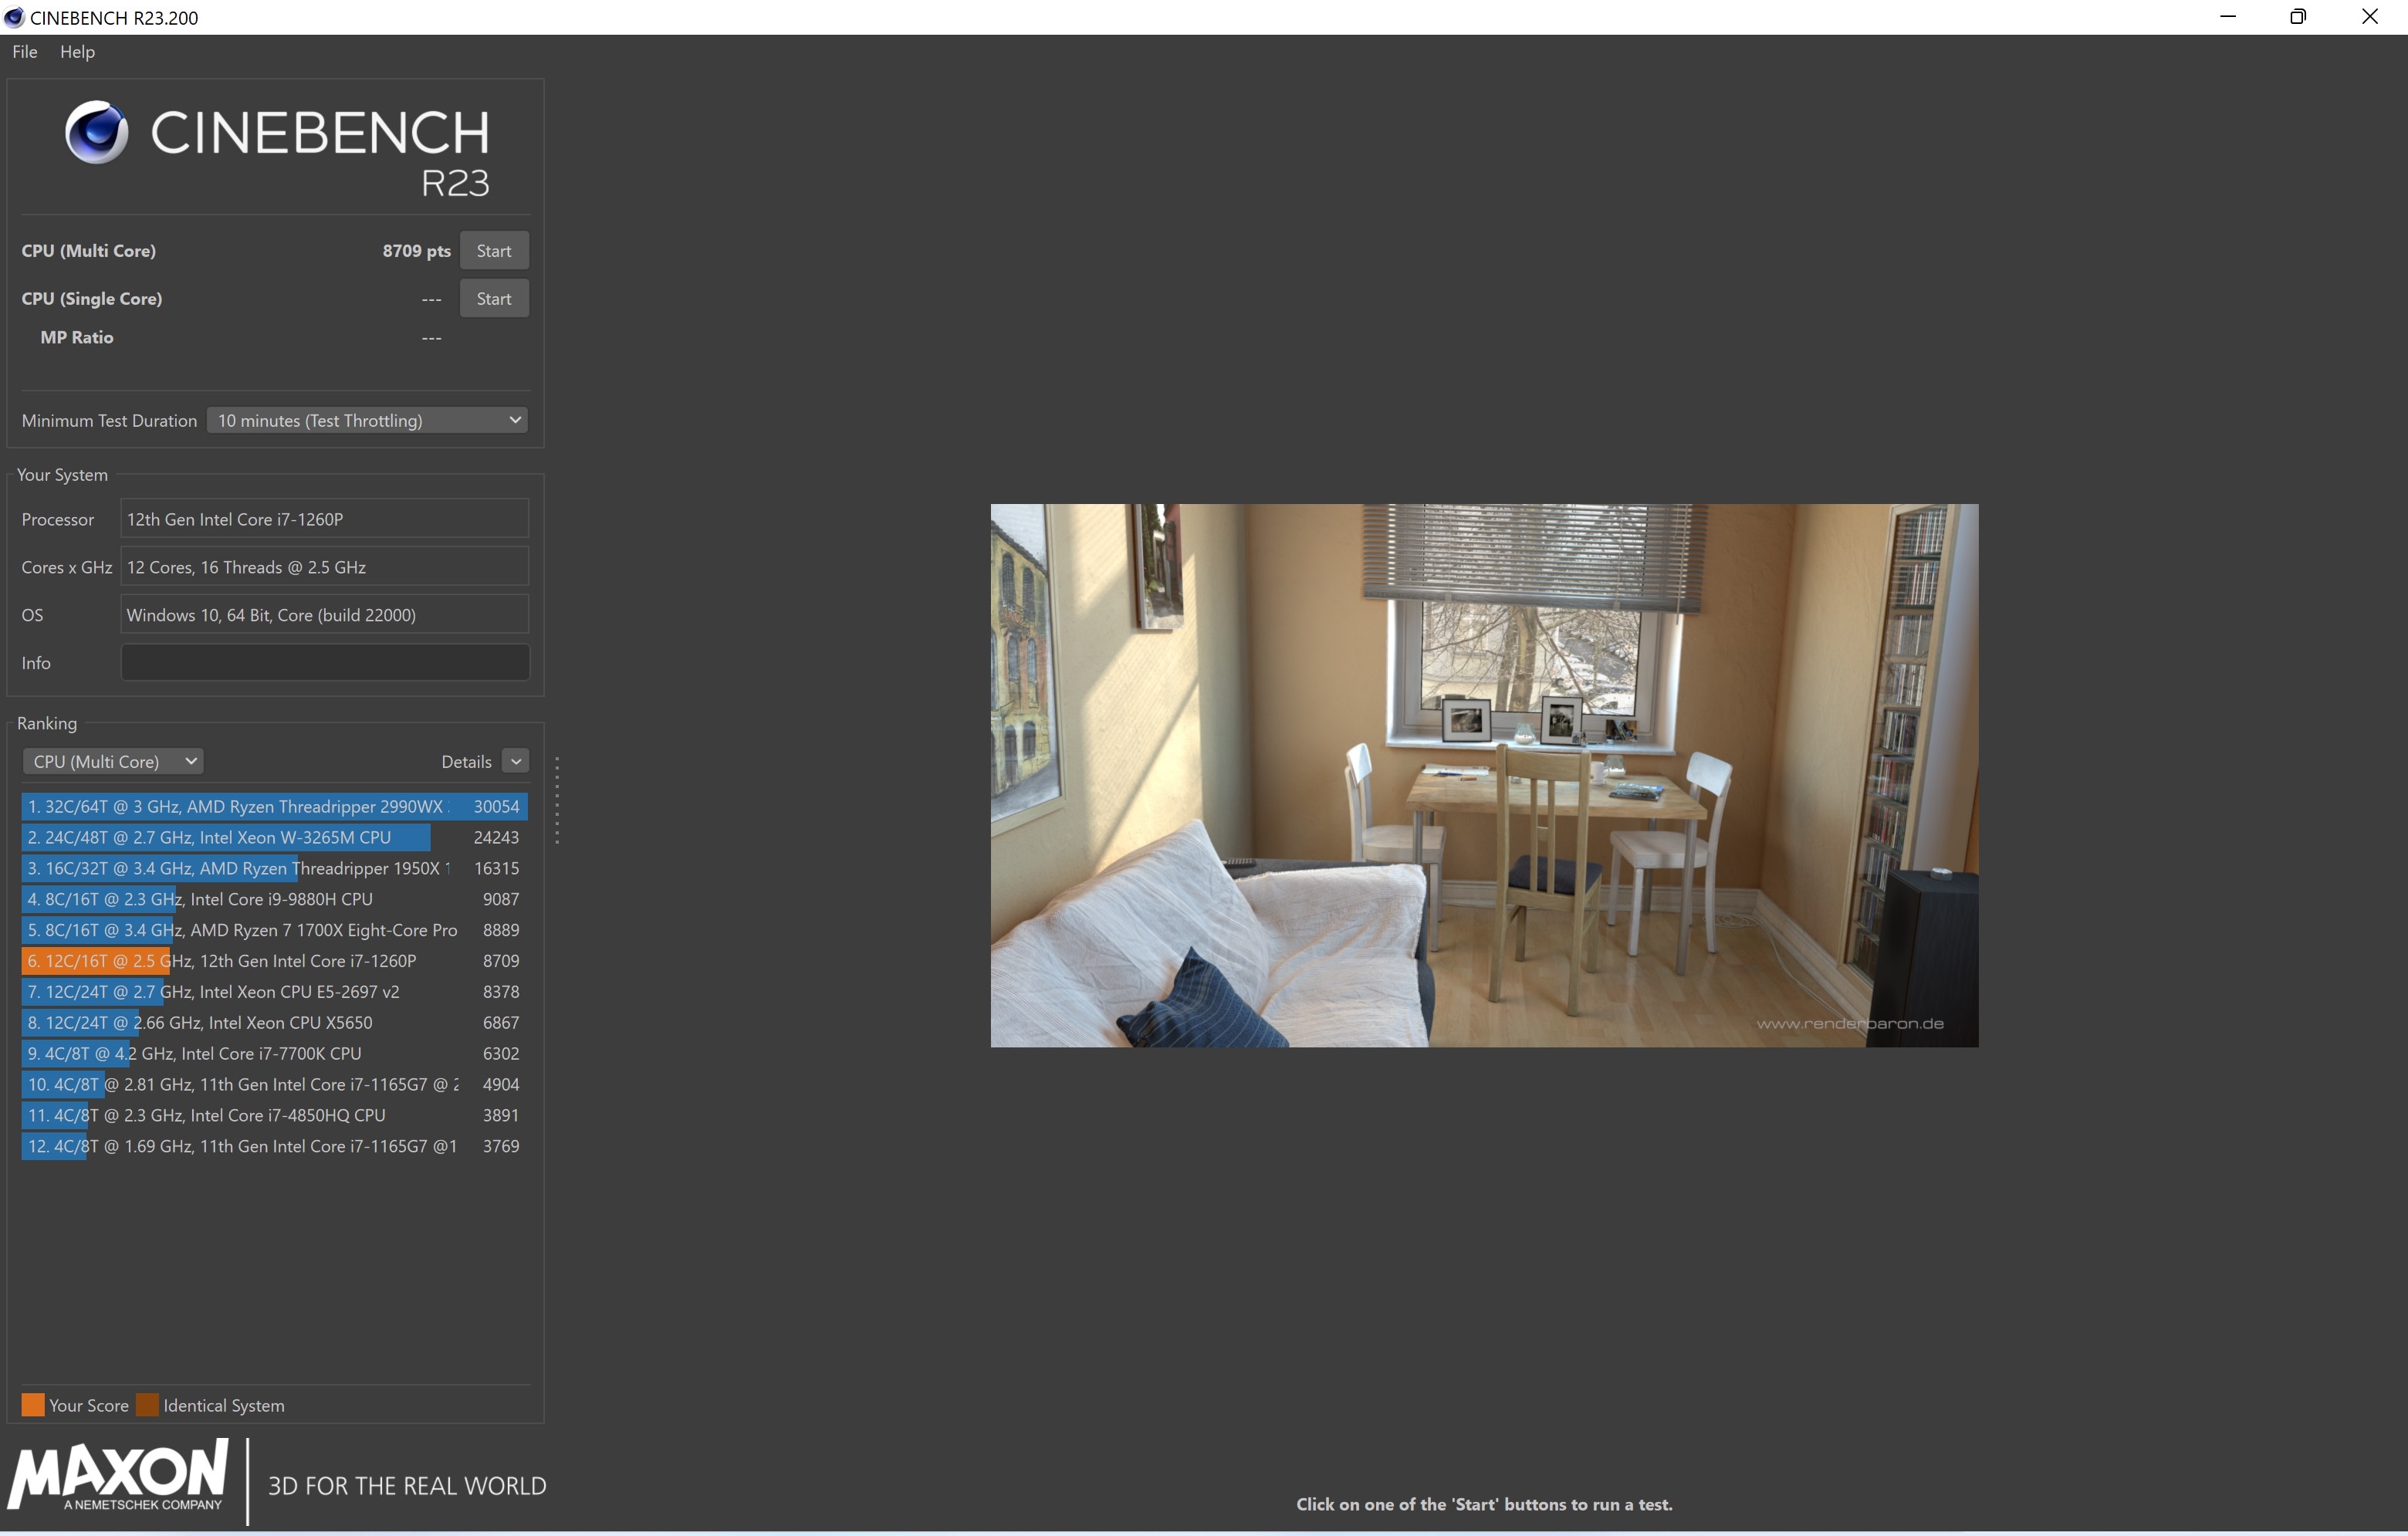This screenshot has height=1536, width=2408.
Task: Click the rendered room scene image
Action: 1484,775
